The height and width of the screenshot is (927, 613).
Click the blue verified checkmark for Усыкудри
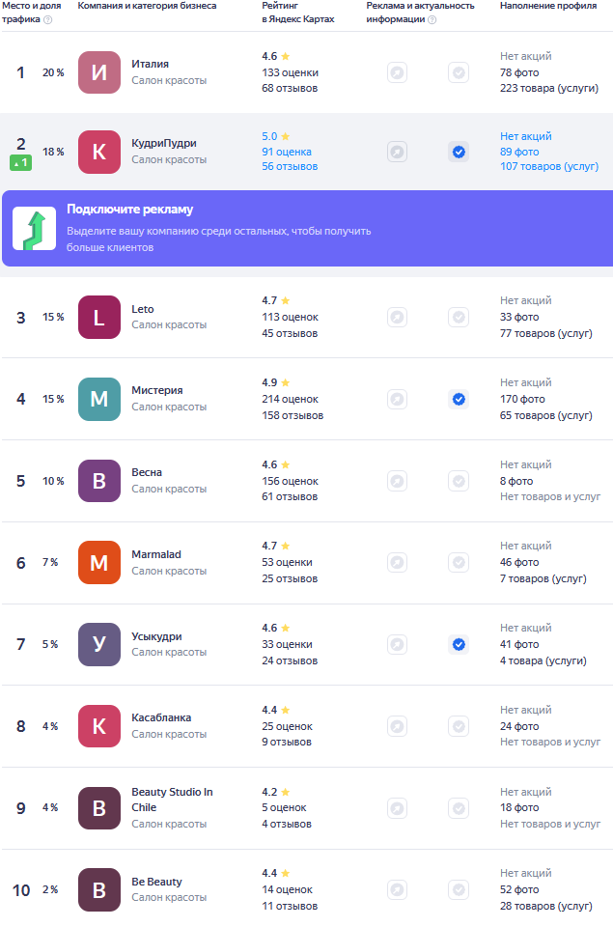[x=459, y=644]
